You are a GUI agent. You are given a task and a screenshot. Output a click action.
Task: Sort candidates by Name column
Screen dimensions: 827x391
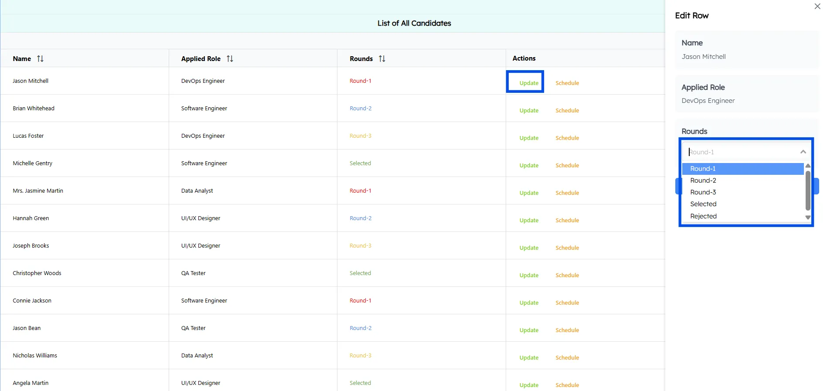click(x=40, y=58)
